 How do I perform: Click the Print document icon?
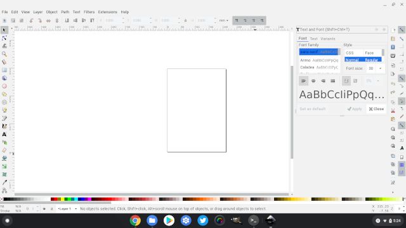[x=393, y=56]
